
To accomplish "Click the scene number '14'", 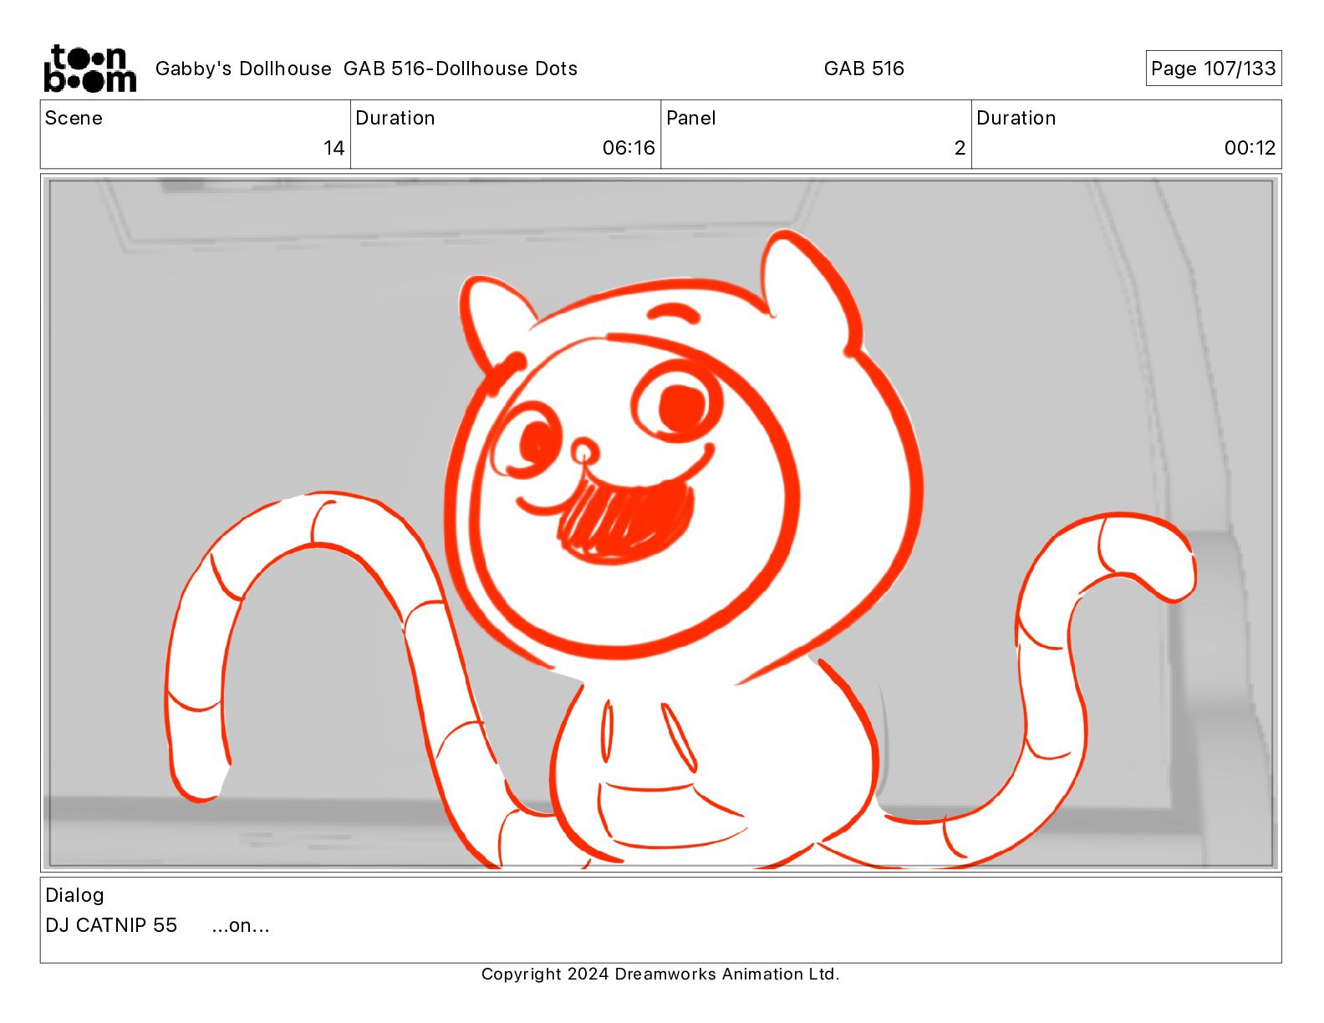I will coord(334,148).
